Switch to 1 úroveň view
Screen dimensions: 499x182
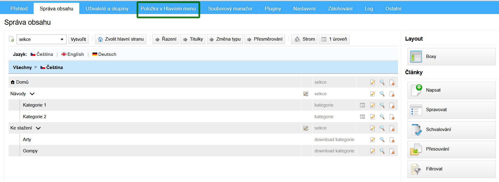334,39
